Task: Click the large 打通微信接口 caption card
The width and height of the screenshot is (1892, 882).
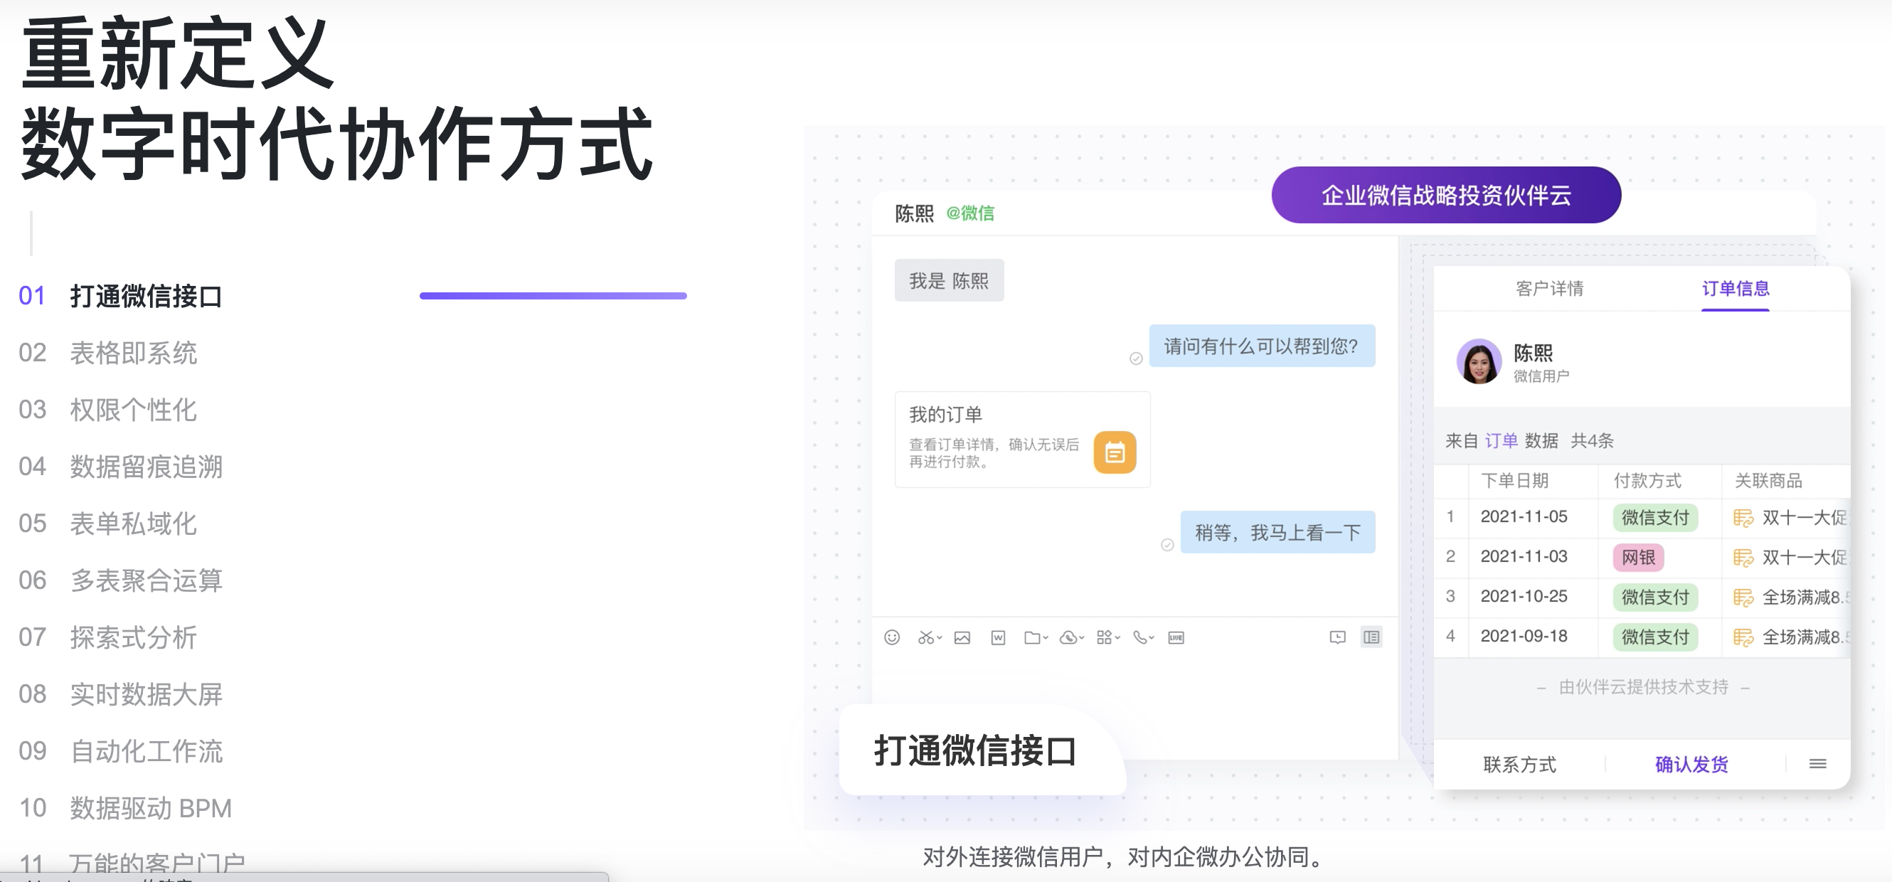Action: point(982,750)
